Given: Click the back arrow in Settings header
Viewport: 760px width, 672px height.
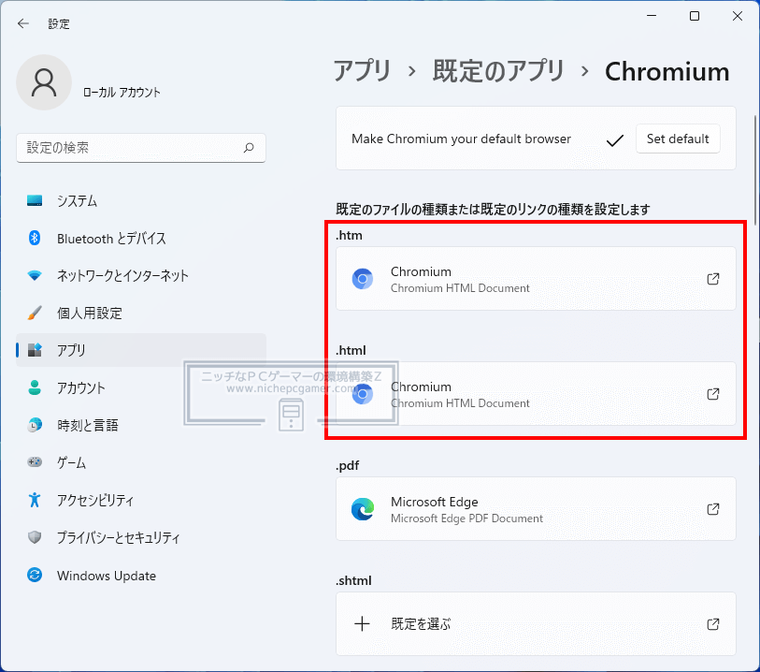Looking at the screenshot, I should click(22, 23).
